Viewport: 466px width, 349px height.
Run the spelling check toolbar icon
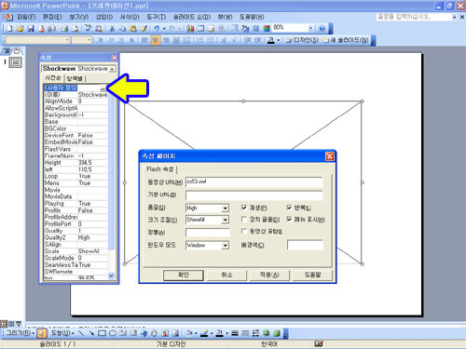tap(89, 29)
